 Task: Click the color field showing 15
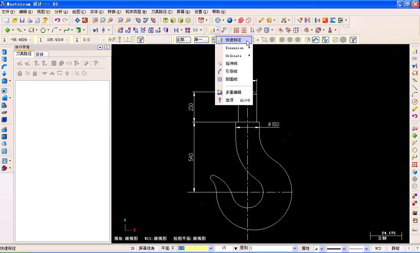224,248
